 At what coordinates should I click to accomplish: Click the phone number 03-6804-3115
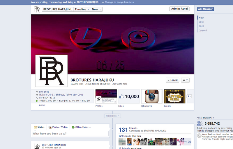(x=47, y=98)
